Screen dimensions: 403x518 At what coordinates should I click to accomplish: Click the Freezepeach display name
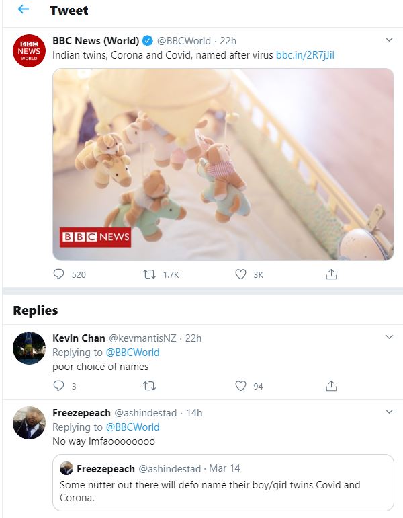coord(81,412)
